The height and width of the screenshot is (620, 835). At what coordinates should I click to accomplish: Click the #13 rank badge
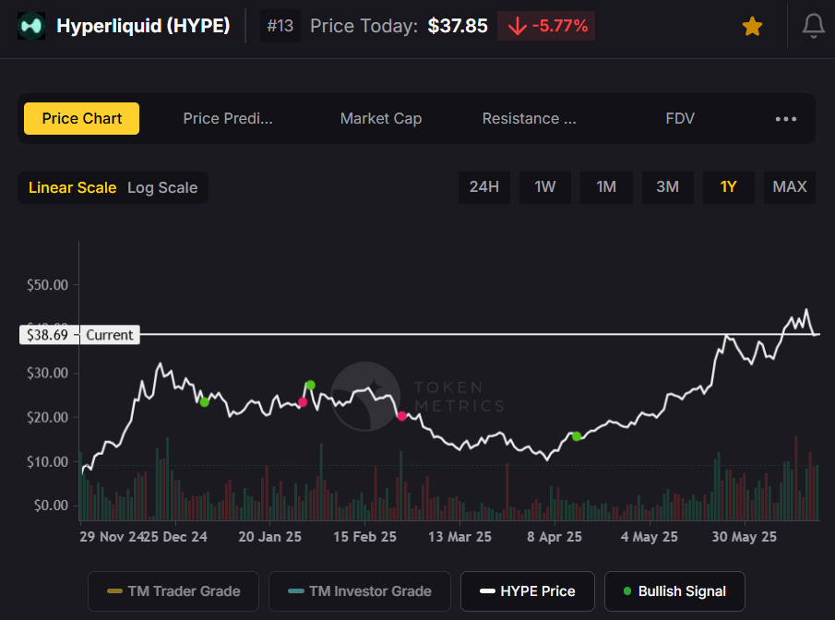coord(280,26)
